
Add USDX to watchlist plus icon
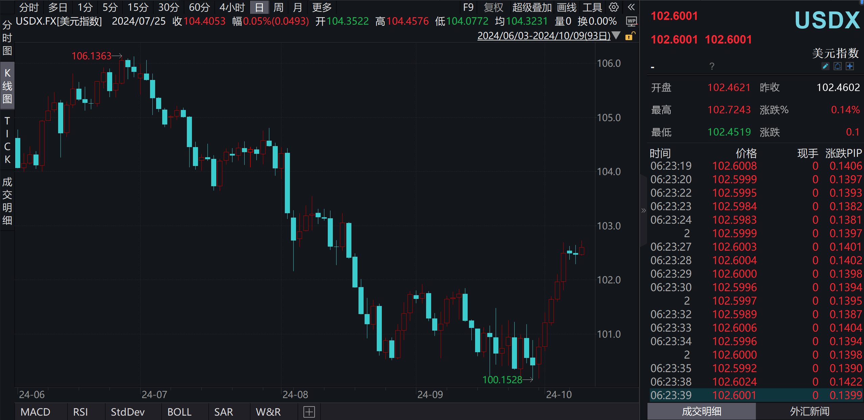point(850,66)
